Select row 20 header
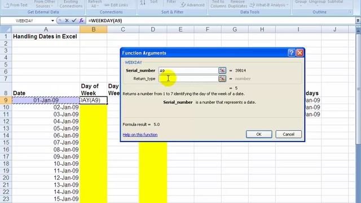The image size is (361, 203). [6, 178]
